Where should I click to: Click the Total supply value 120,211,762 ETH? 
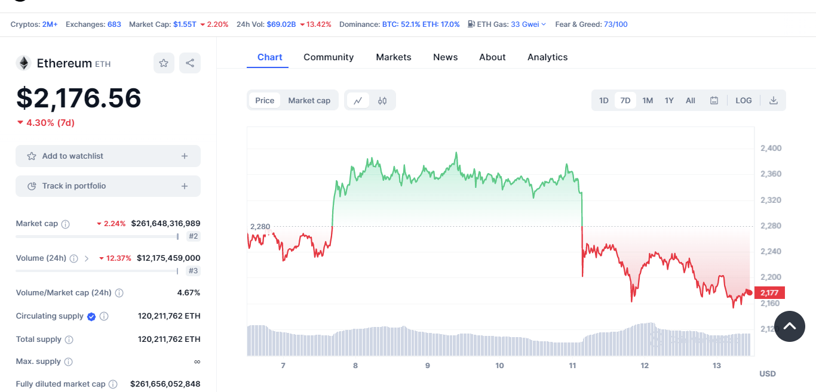coord(169,339)
